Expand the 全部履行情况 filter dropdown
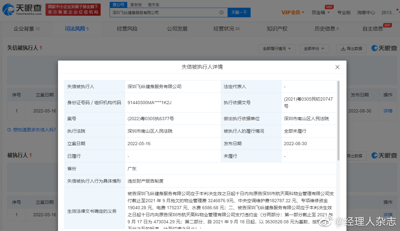The width and height of the screenshot is (400, 231). point(277,49)
